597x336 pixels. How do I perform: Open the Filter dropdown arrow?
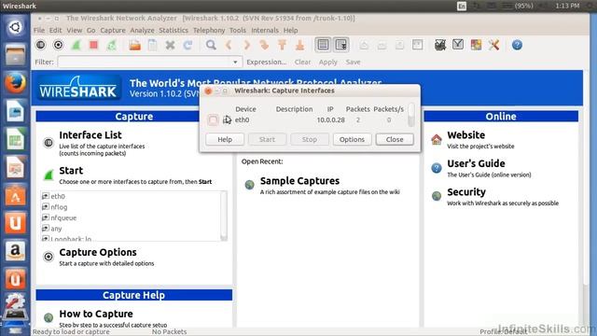click(235, 63)
